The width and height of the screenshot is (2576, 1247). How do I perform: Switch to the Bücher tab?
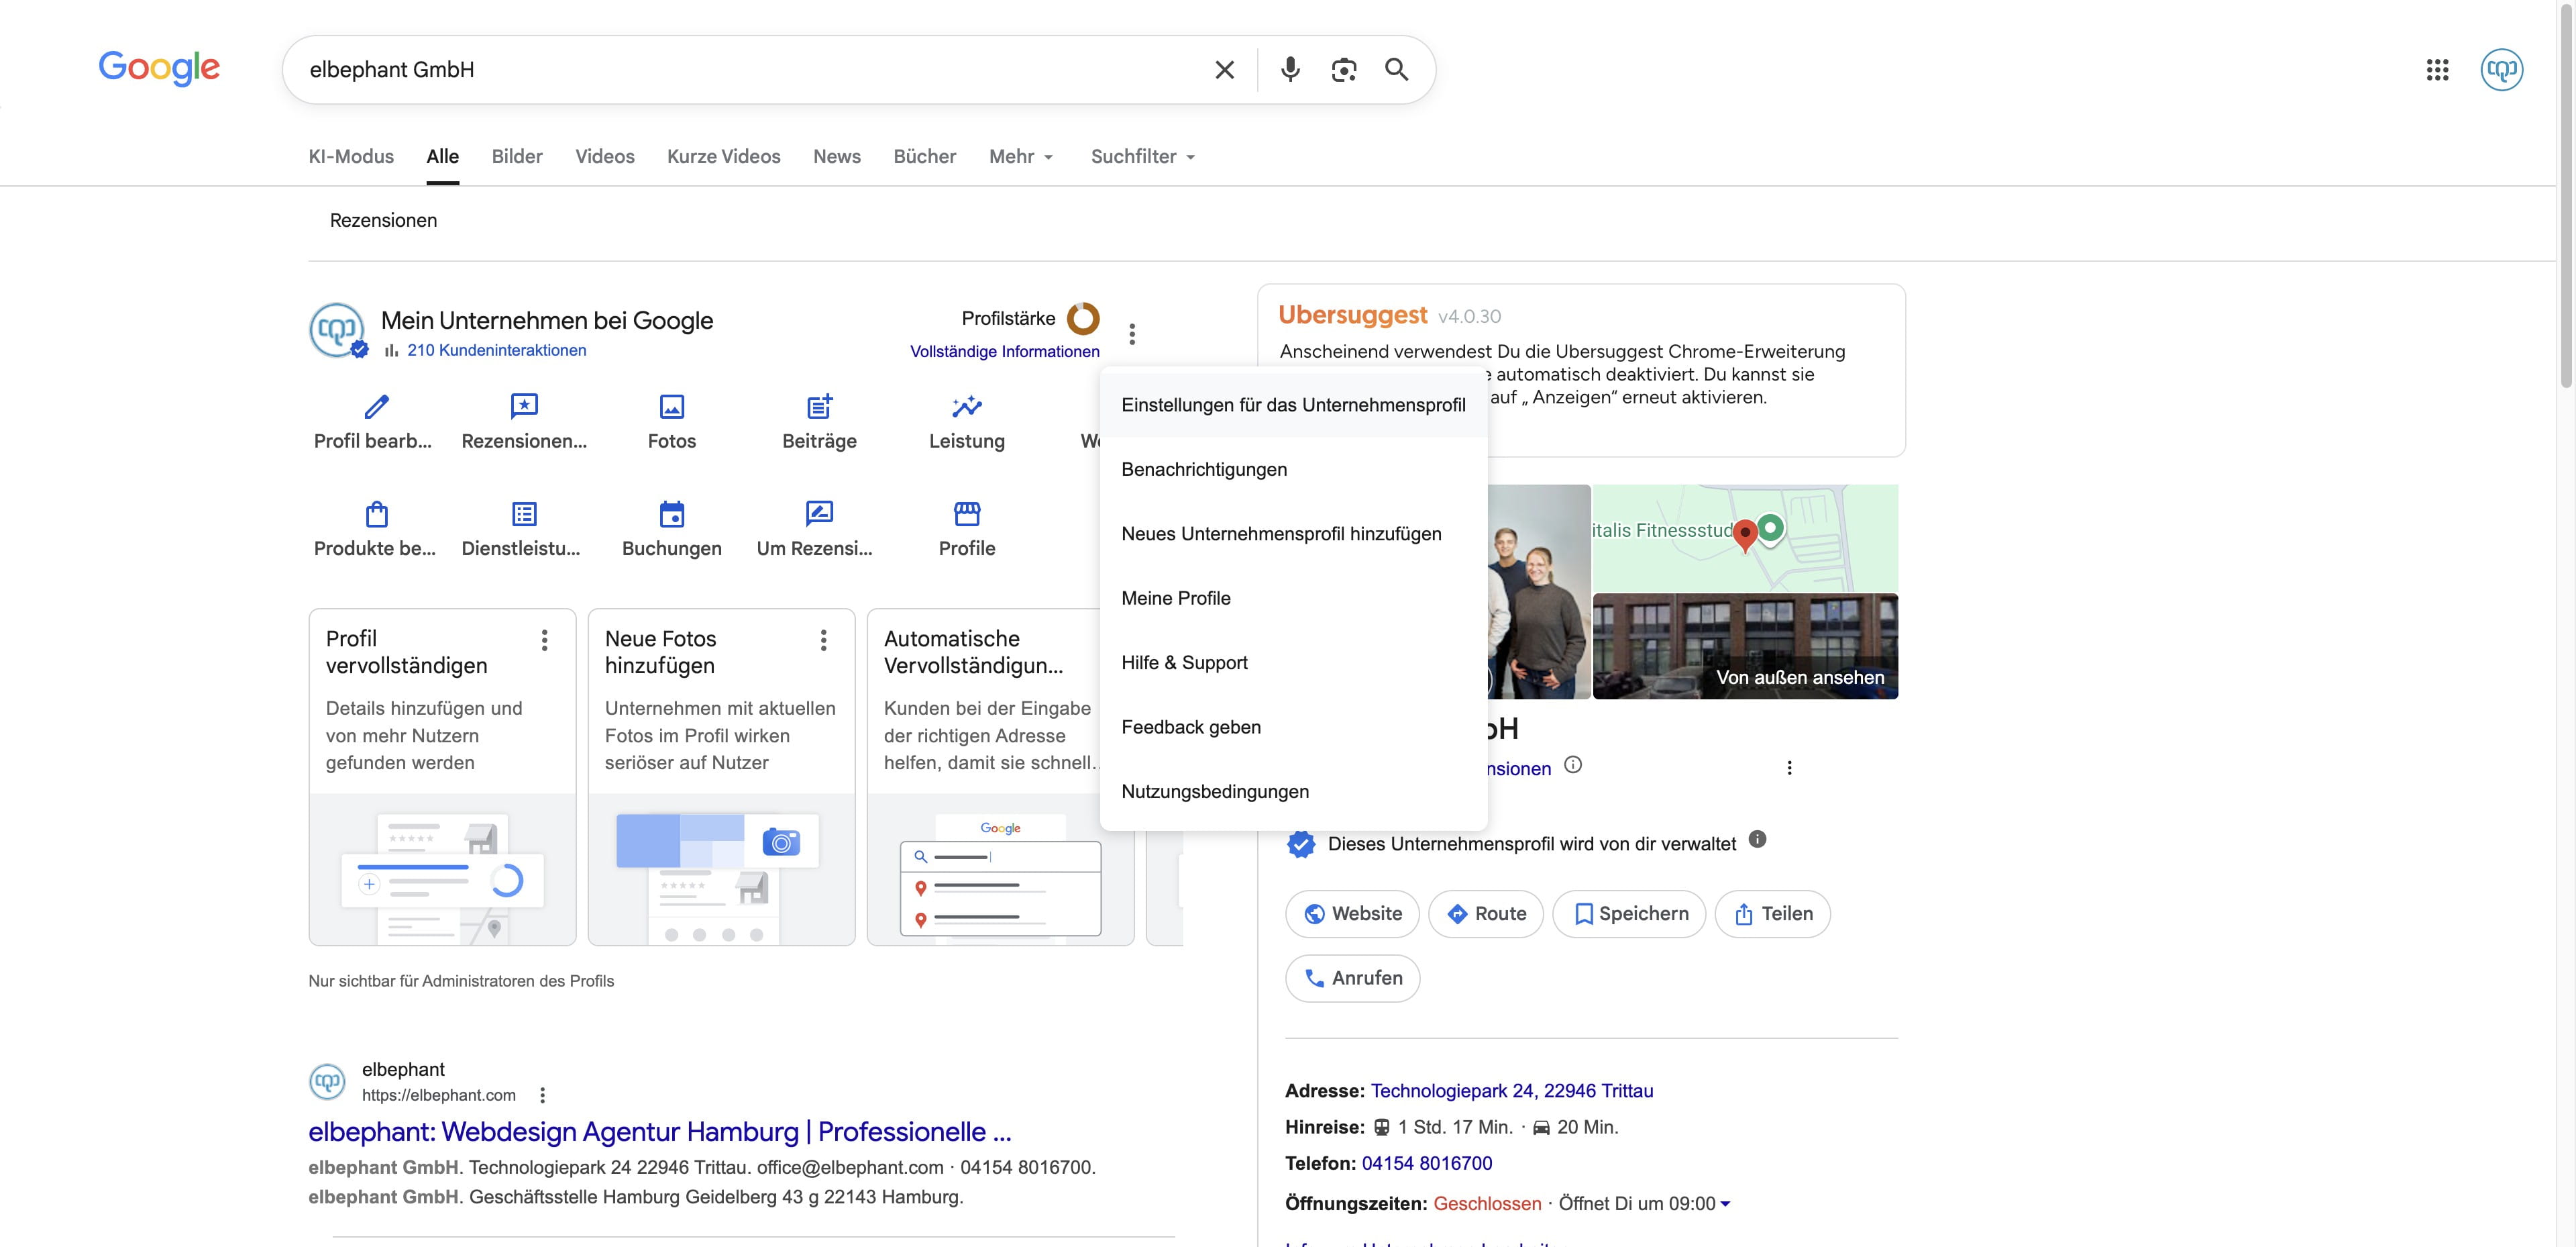point(925,156)
